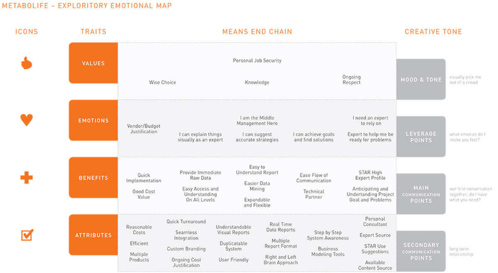Click the ICONS column heading
The image size is (498, 273).
pyautogui.click(x=27, y=32)
